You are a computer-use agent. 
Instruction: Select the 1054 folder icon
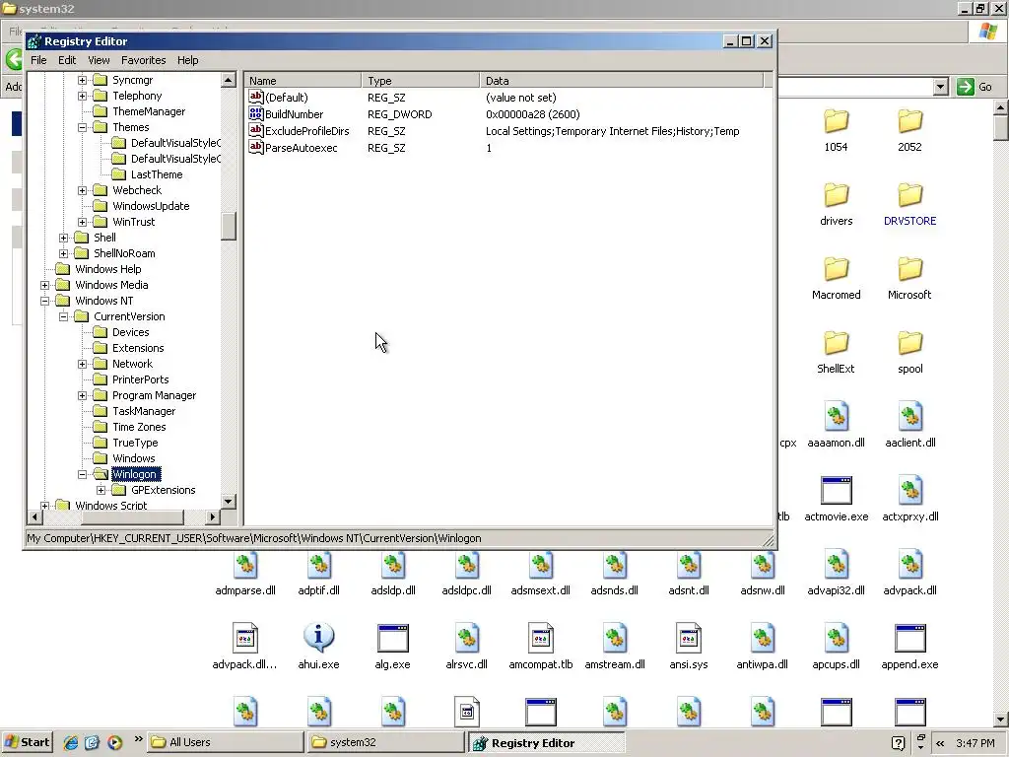tap(836, 121)
